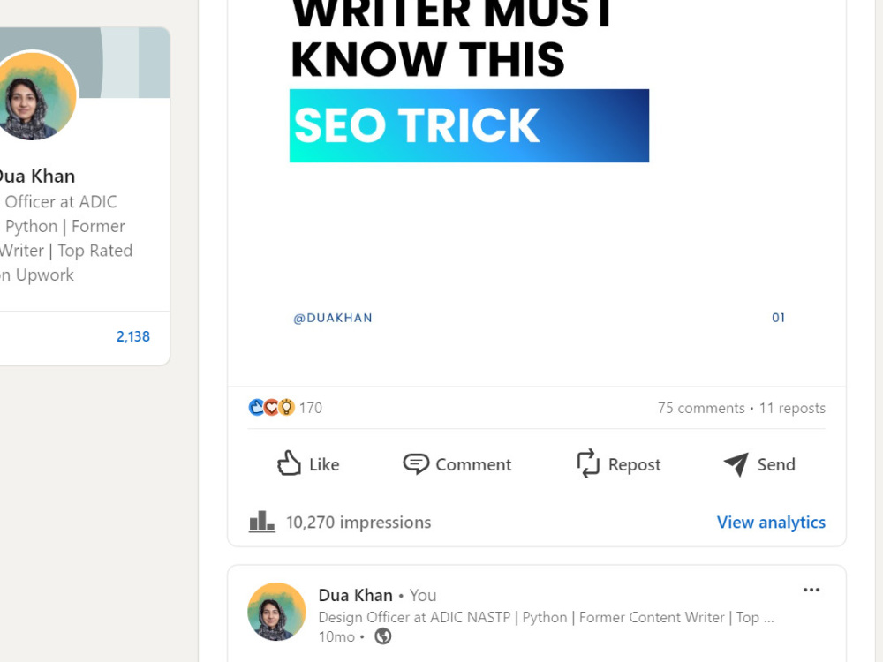Select the heart reaction icon
The image size is (883, 662).
point(271,407)
